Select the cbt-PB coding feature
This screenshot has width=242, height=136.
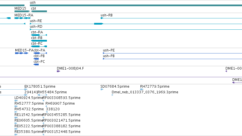[36, 59]
